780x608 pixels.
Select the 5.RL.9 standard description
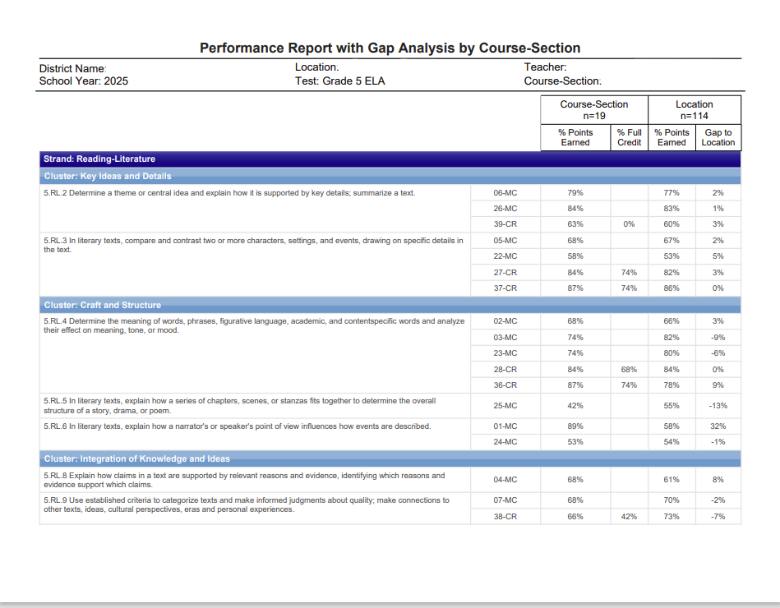247,504
